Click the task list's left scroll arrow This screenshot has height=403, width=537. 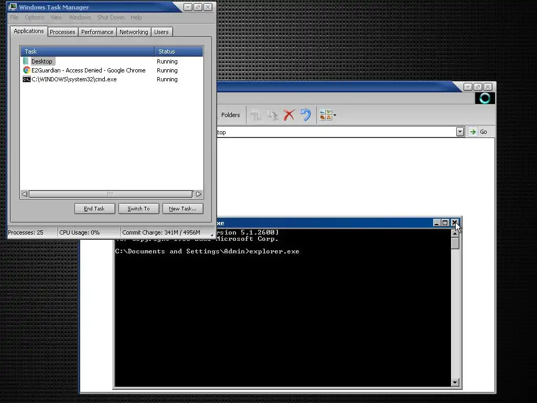point(25,194)
